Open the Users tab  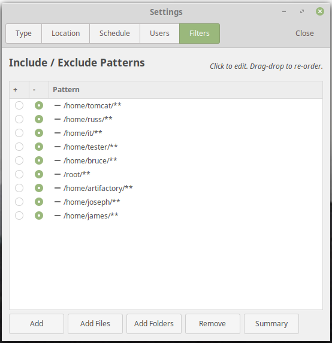[x=159, y=34]
